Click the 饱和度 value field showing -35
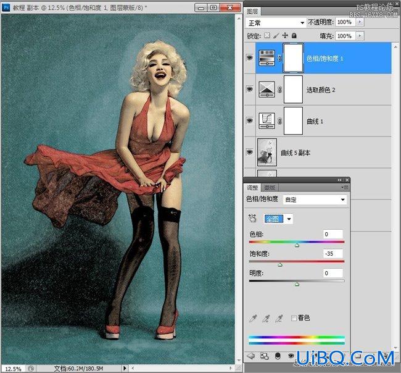Viewport: 401px width, 373px height. click(333, 253)
